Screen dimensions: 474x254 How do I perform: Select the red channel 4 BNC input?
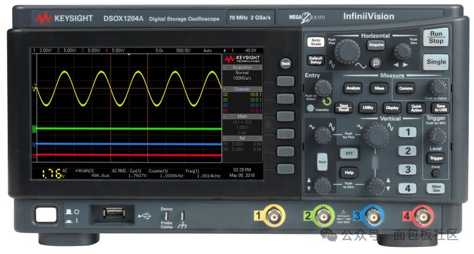point(423,216)
